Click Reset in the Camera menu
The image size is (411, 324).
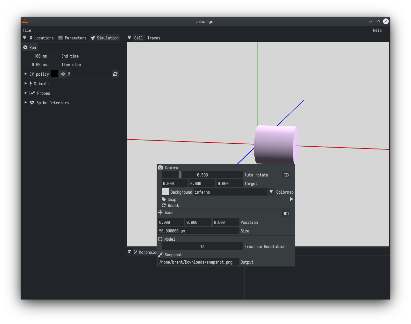[173, 205]
